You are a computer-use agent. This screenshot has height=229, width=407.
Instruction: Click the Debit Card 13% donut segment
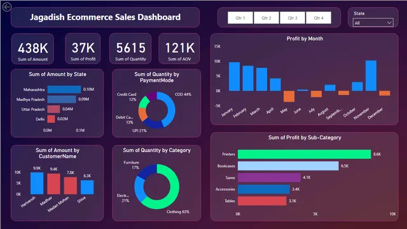coord(142,114)
